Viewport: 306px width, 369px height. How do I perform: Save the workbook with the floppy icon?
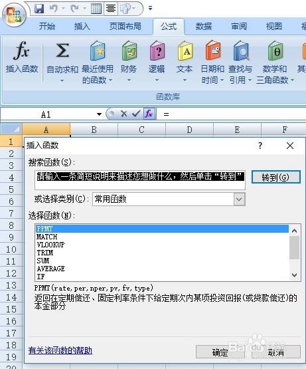pyautogui.click(x=39, y=9)
